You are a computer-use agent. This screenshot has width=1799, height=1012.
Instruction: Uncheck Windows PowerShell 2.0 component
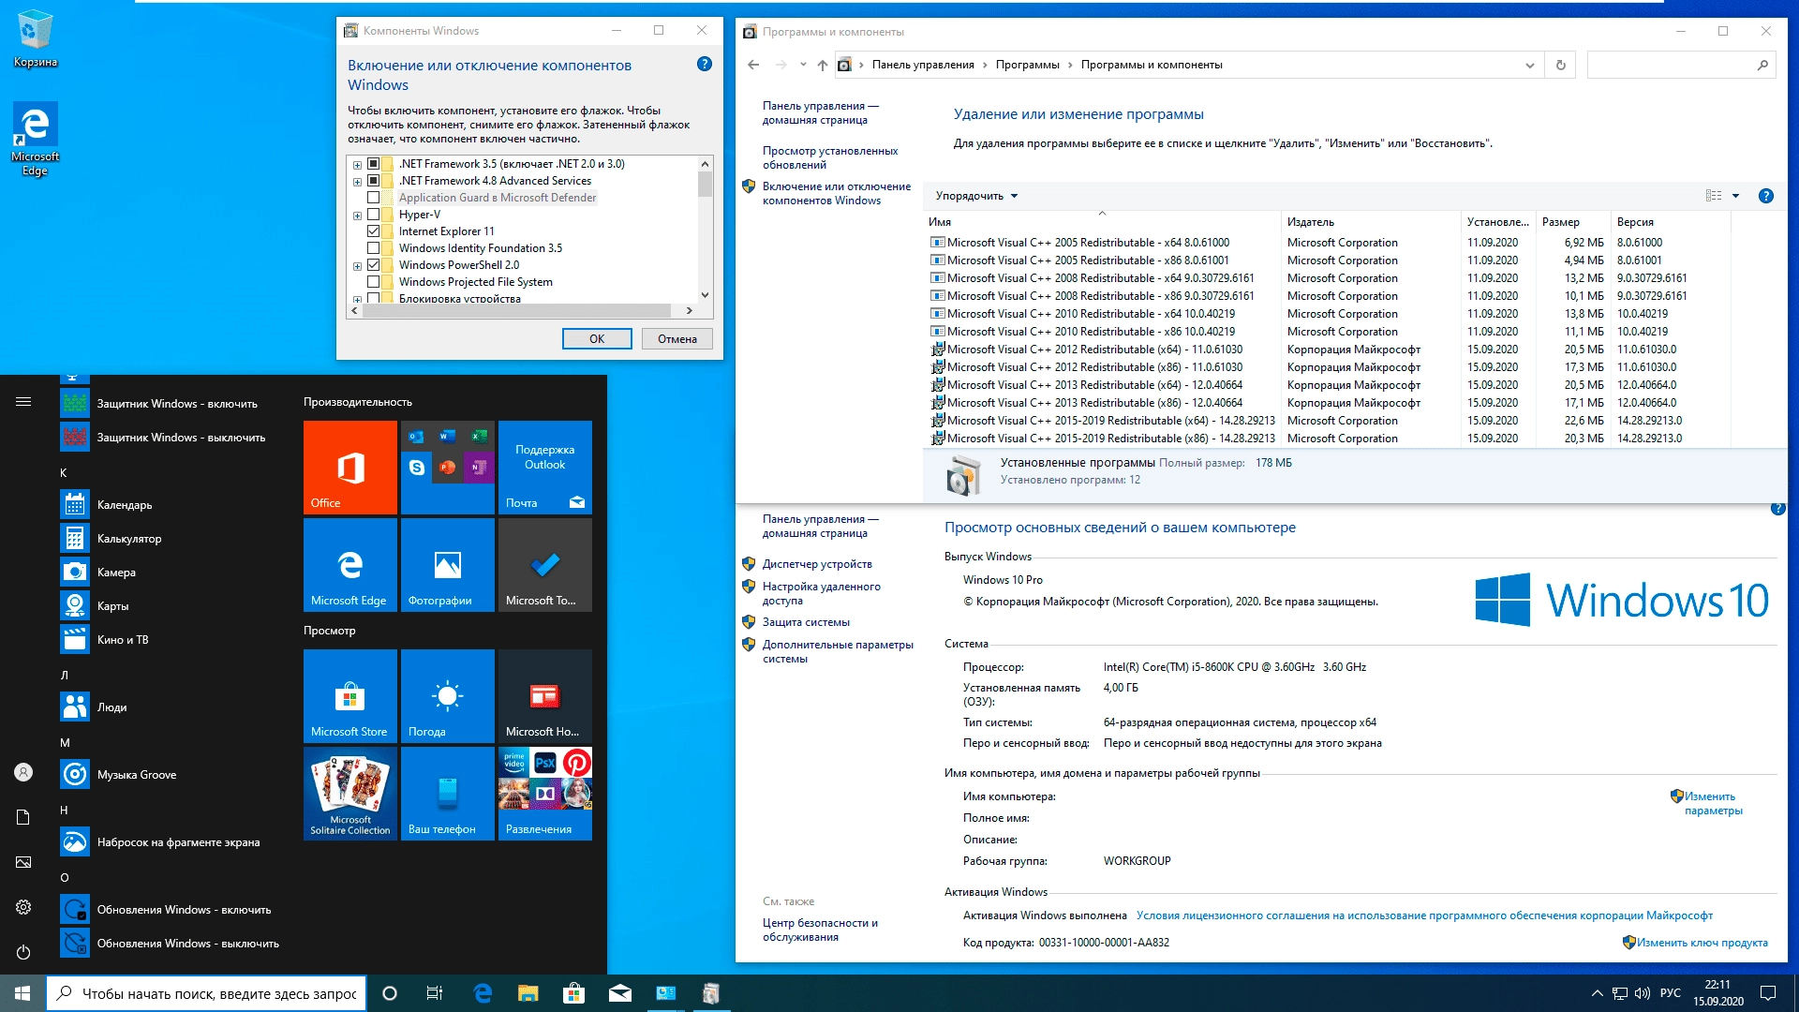click(x=373, y=265)
